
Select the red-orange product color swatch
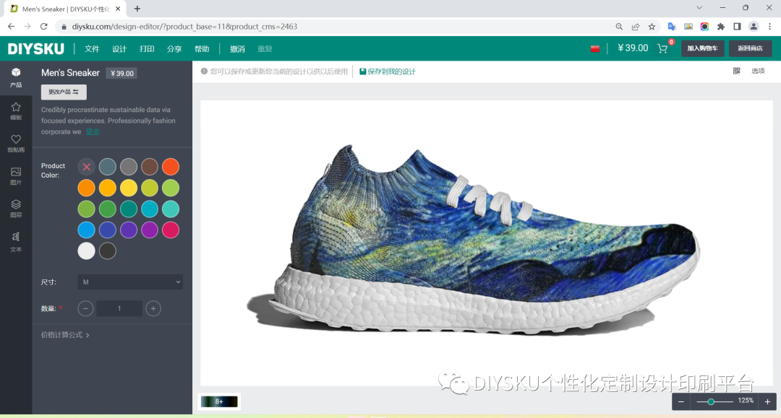(x=171, y=167)
